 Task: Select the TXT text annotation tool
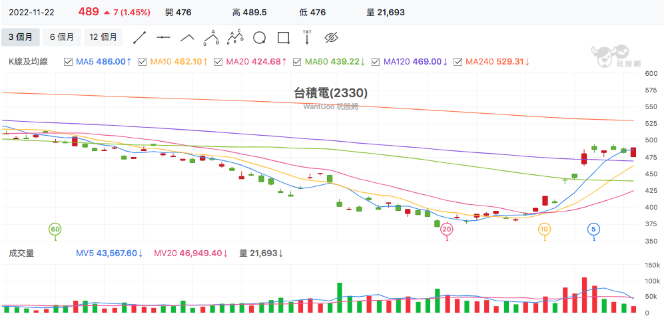click(x=307, y=37)
